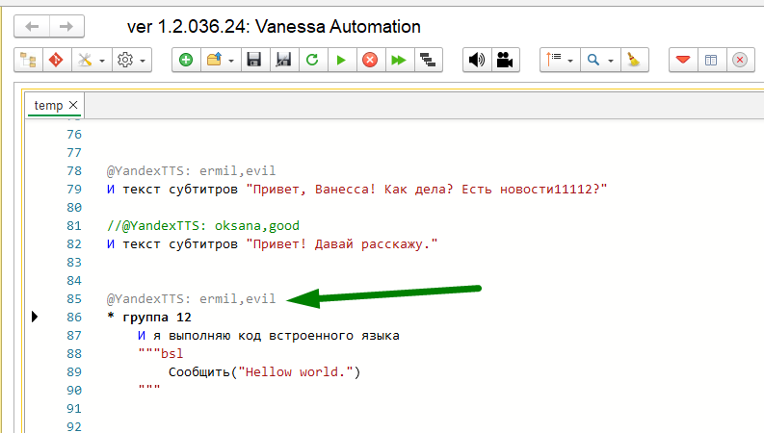The width and height of the screenshot is (764, 433).
Task: Close the temp tab
Action: click(x=73, y=105)
